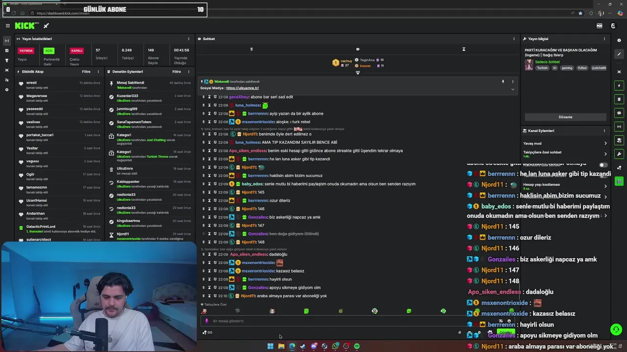This screenshot has width=627, height=352.
Task: Click the browser bookmark star icon
Action: point(580,13)
